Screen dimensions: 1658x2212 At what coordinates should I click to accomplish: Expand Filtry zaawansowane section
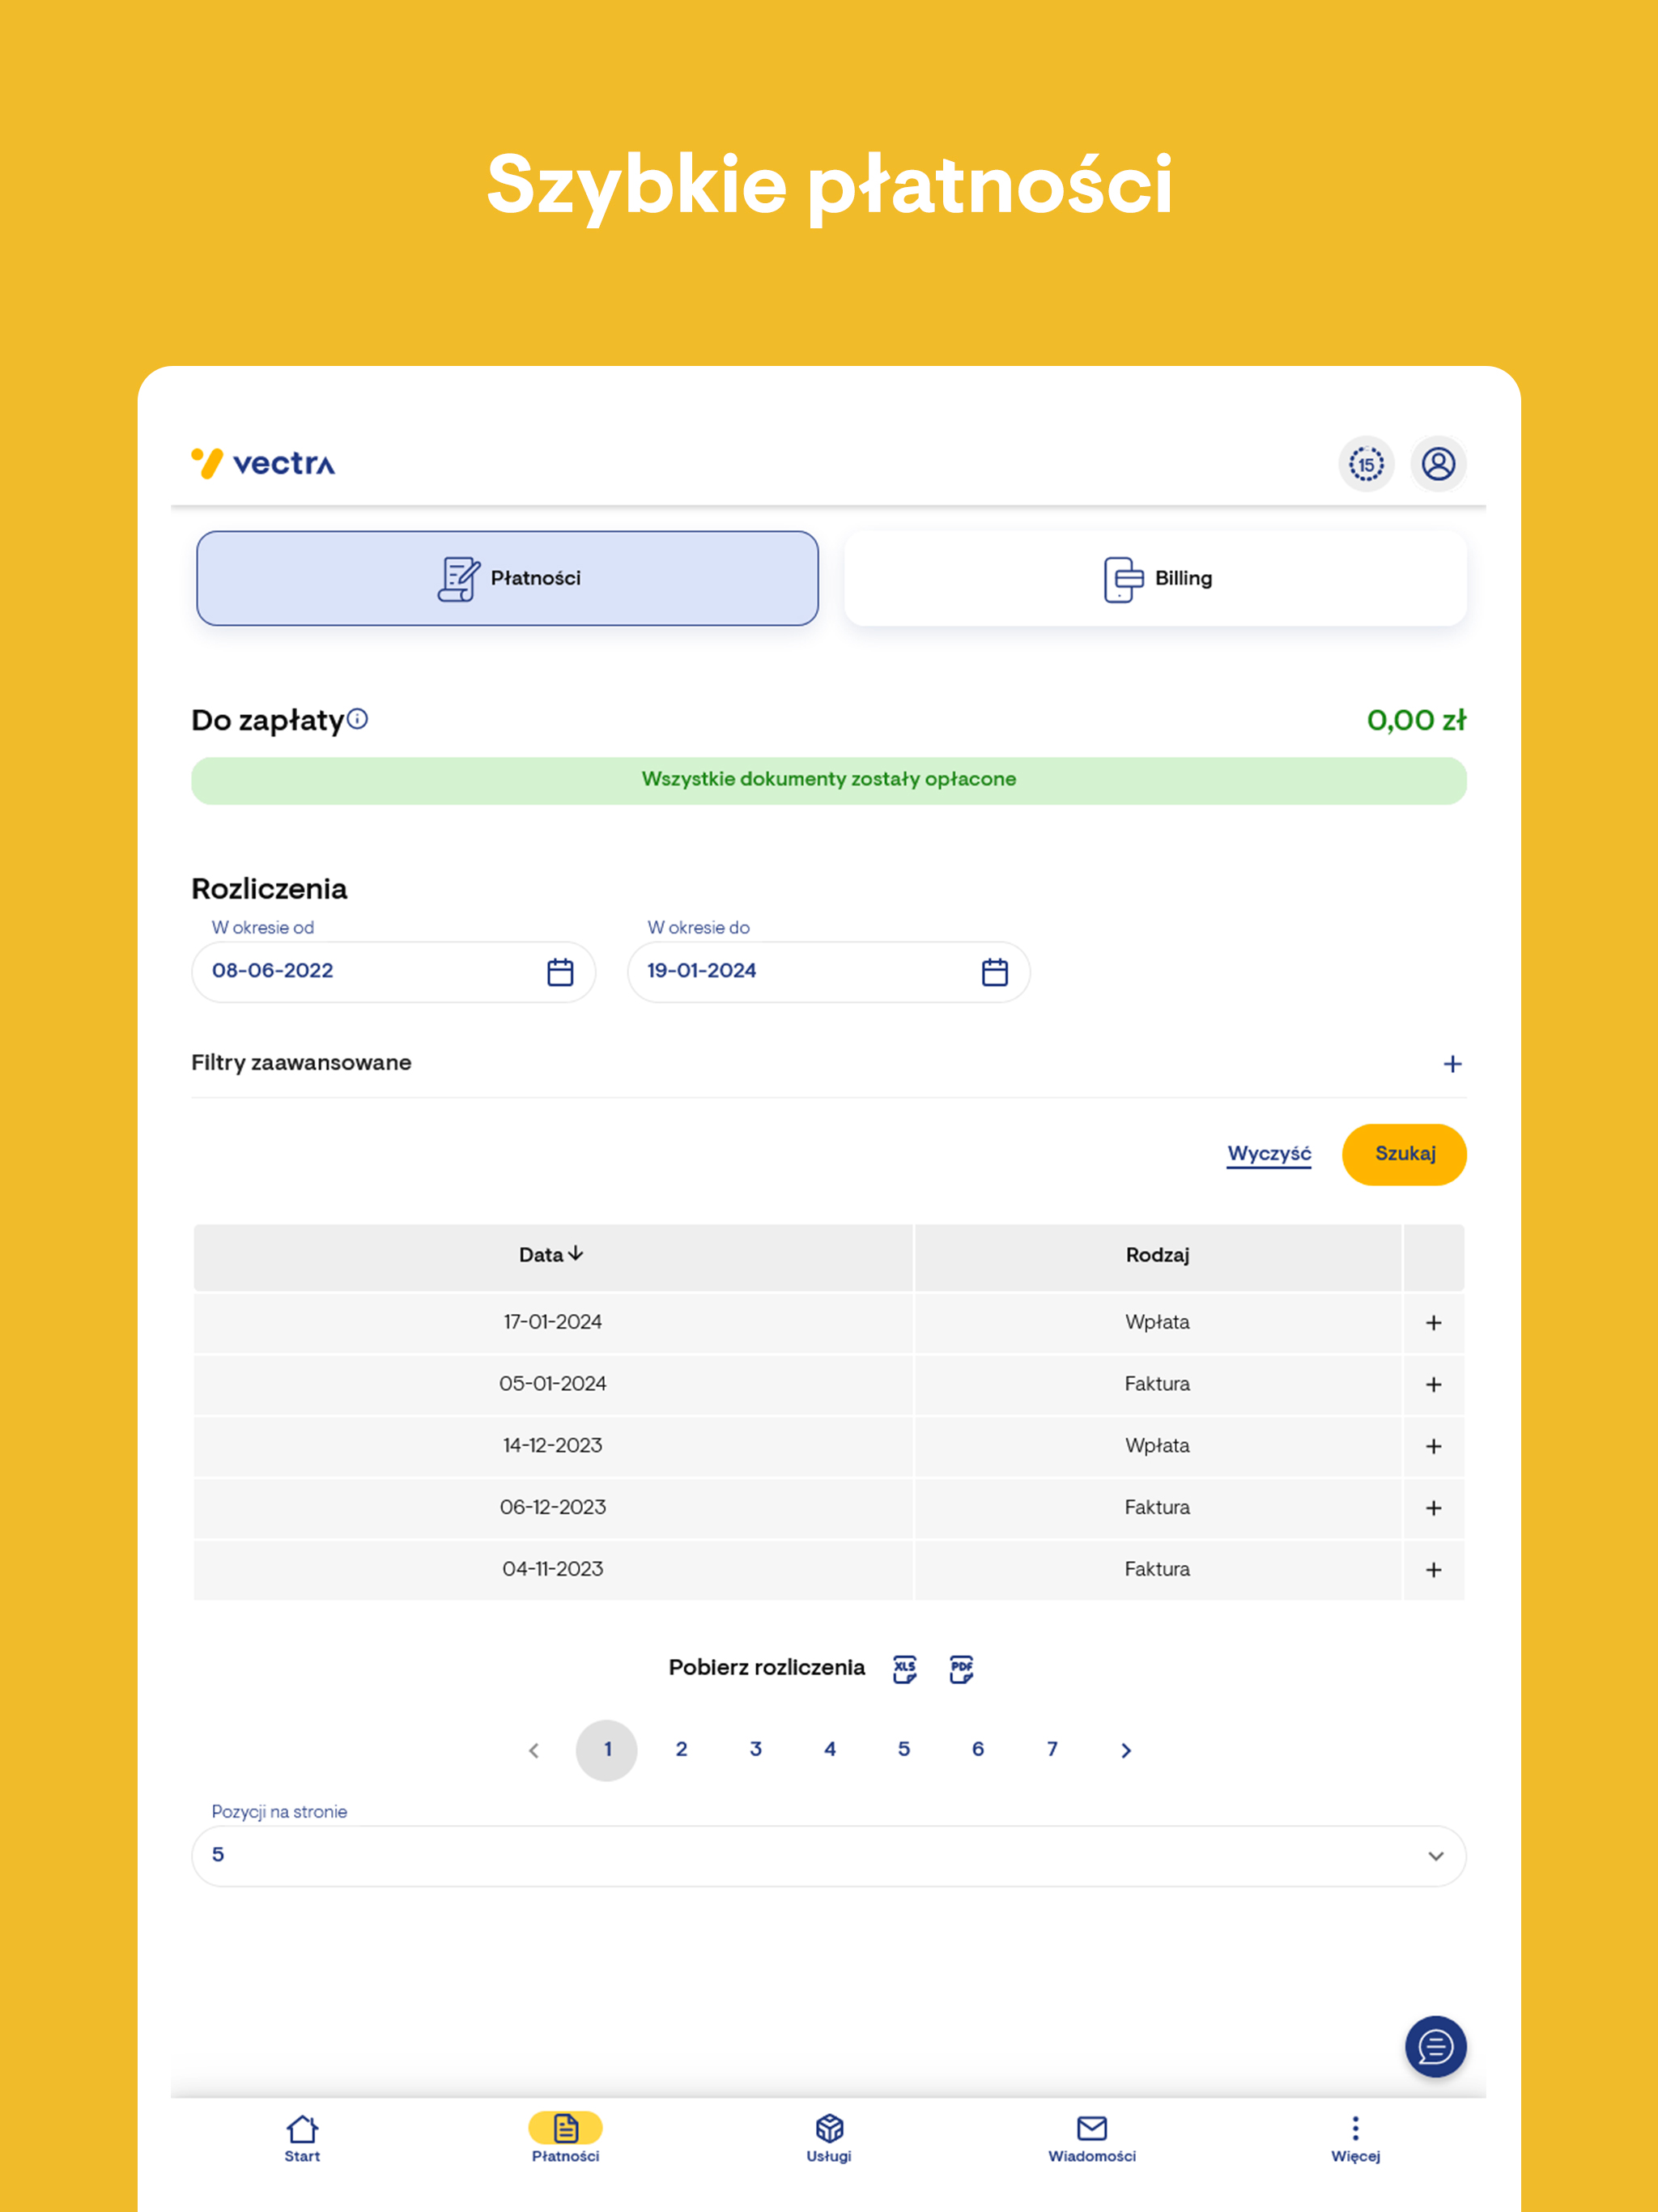1452,1064
